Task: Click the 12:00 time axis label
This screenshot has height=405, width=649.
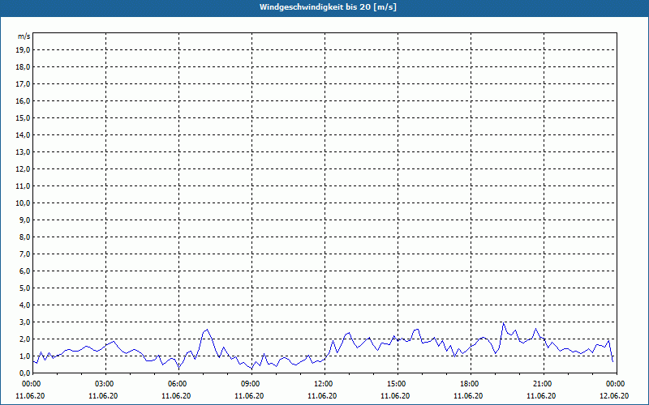Action: coord(323,384)
